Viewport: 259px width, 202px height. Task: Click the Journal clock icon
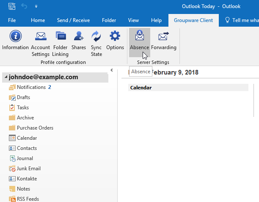(13, 158)
